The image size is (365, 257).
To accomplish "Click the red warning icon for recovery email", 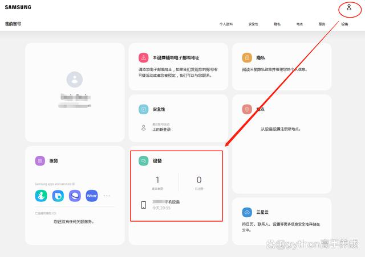I will pyautogui.click(x=143, y=57).
